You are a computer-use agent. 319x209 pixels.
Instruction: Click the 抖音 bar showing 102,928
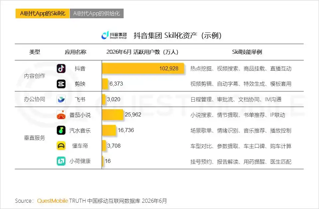(143, 68)
